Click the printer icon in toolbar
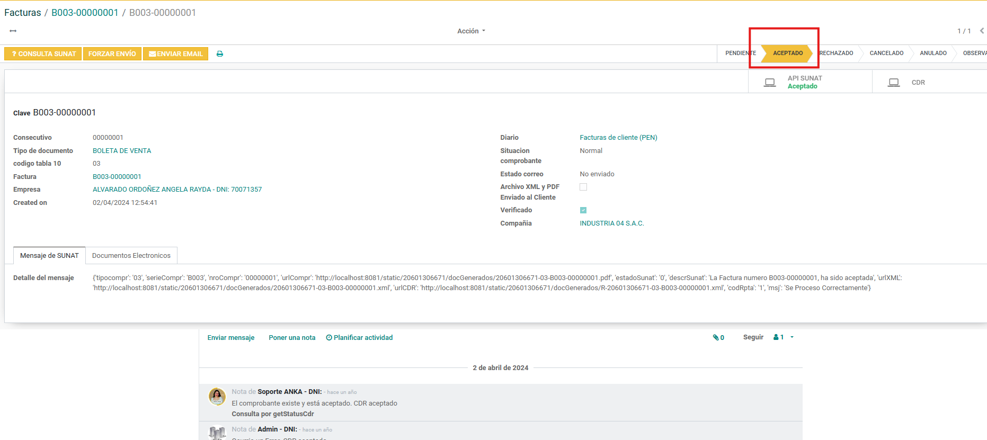 tap(220, 54)
